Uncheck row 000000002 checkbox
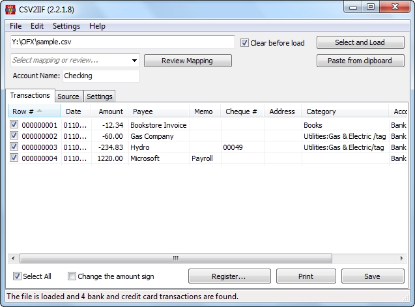This screenshot has height=307, width=415. (14, 136)
